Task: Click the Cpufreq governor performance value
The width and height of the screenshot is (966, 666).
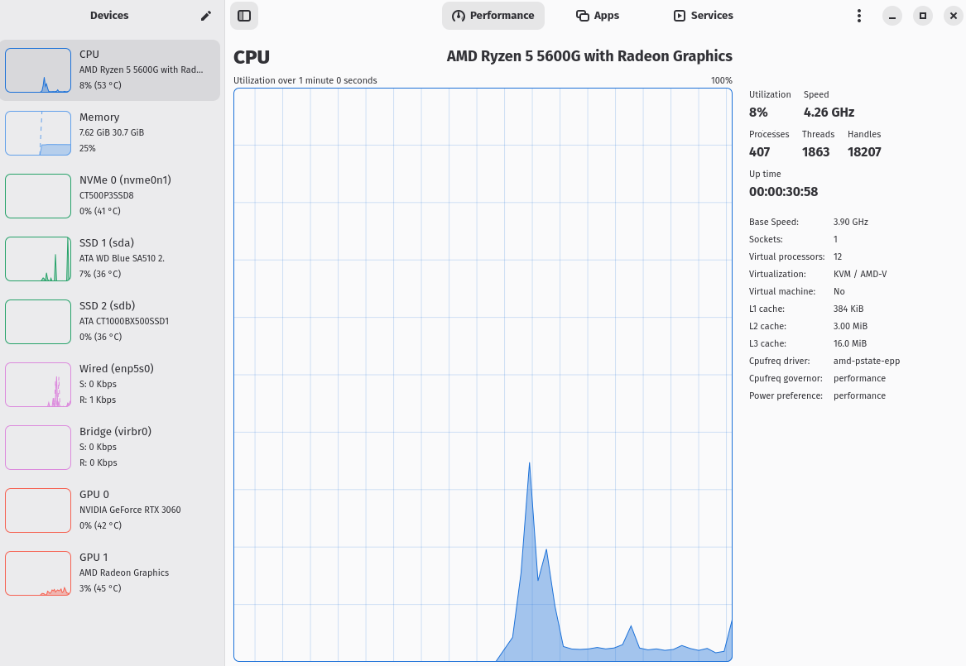Action: coord(859,378)
